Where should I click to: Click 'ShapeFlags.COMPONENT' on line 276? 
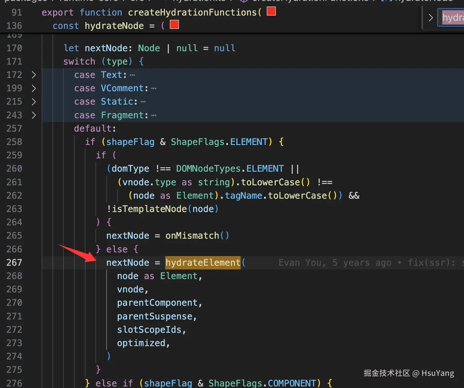click(x=262, y=383)
